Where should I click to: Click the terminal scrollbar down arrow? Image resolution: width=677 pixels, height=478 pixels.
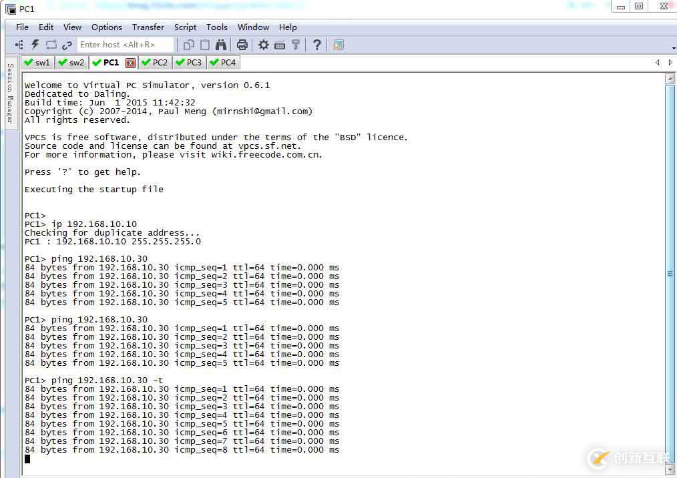[x=670, y=469]
